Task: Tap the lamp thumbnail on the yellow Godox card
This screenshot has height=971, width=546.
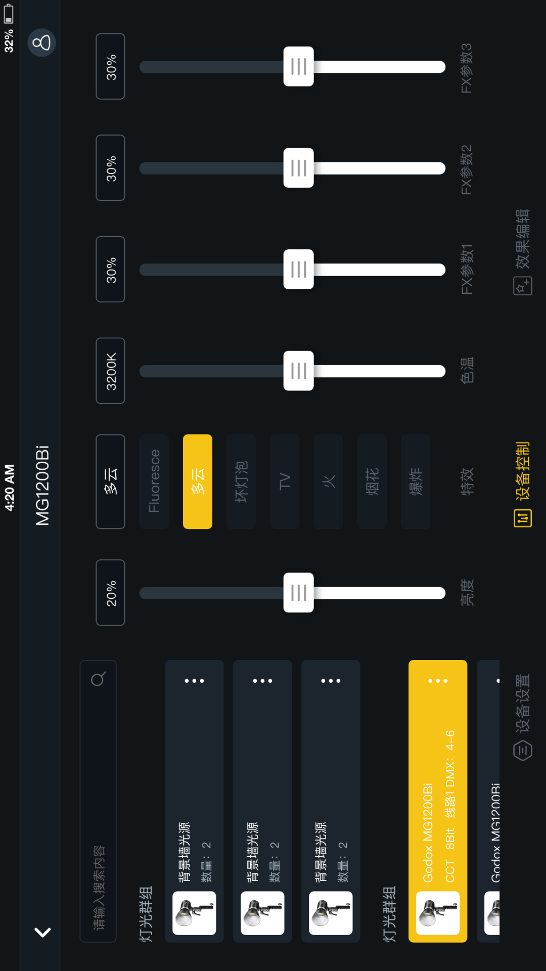Action: click(438, 913)
